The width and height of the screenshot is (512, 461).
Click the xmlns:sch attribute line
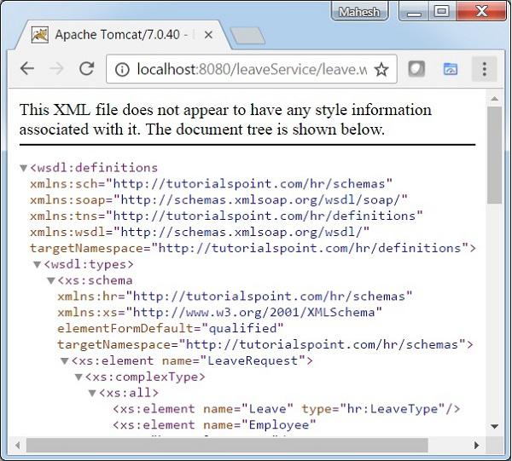tap(211, 184)
